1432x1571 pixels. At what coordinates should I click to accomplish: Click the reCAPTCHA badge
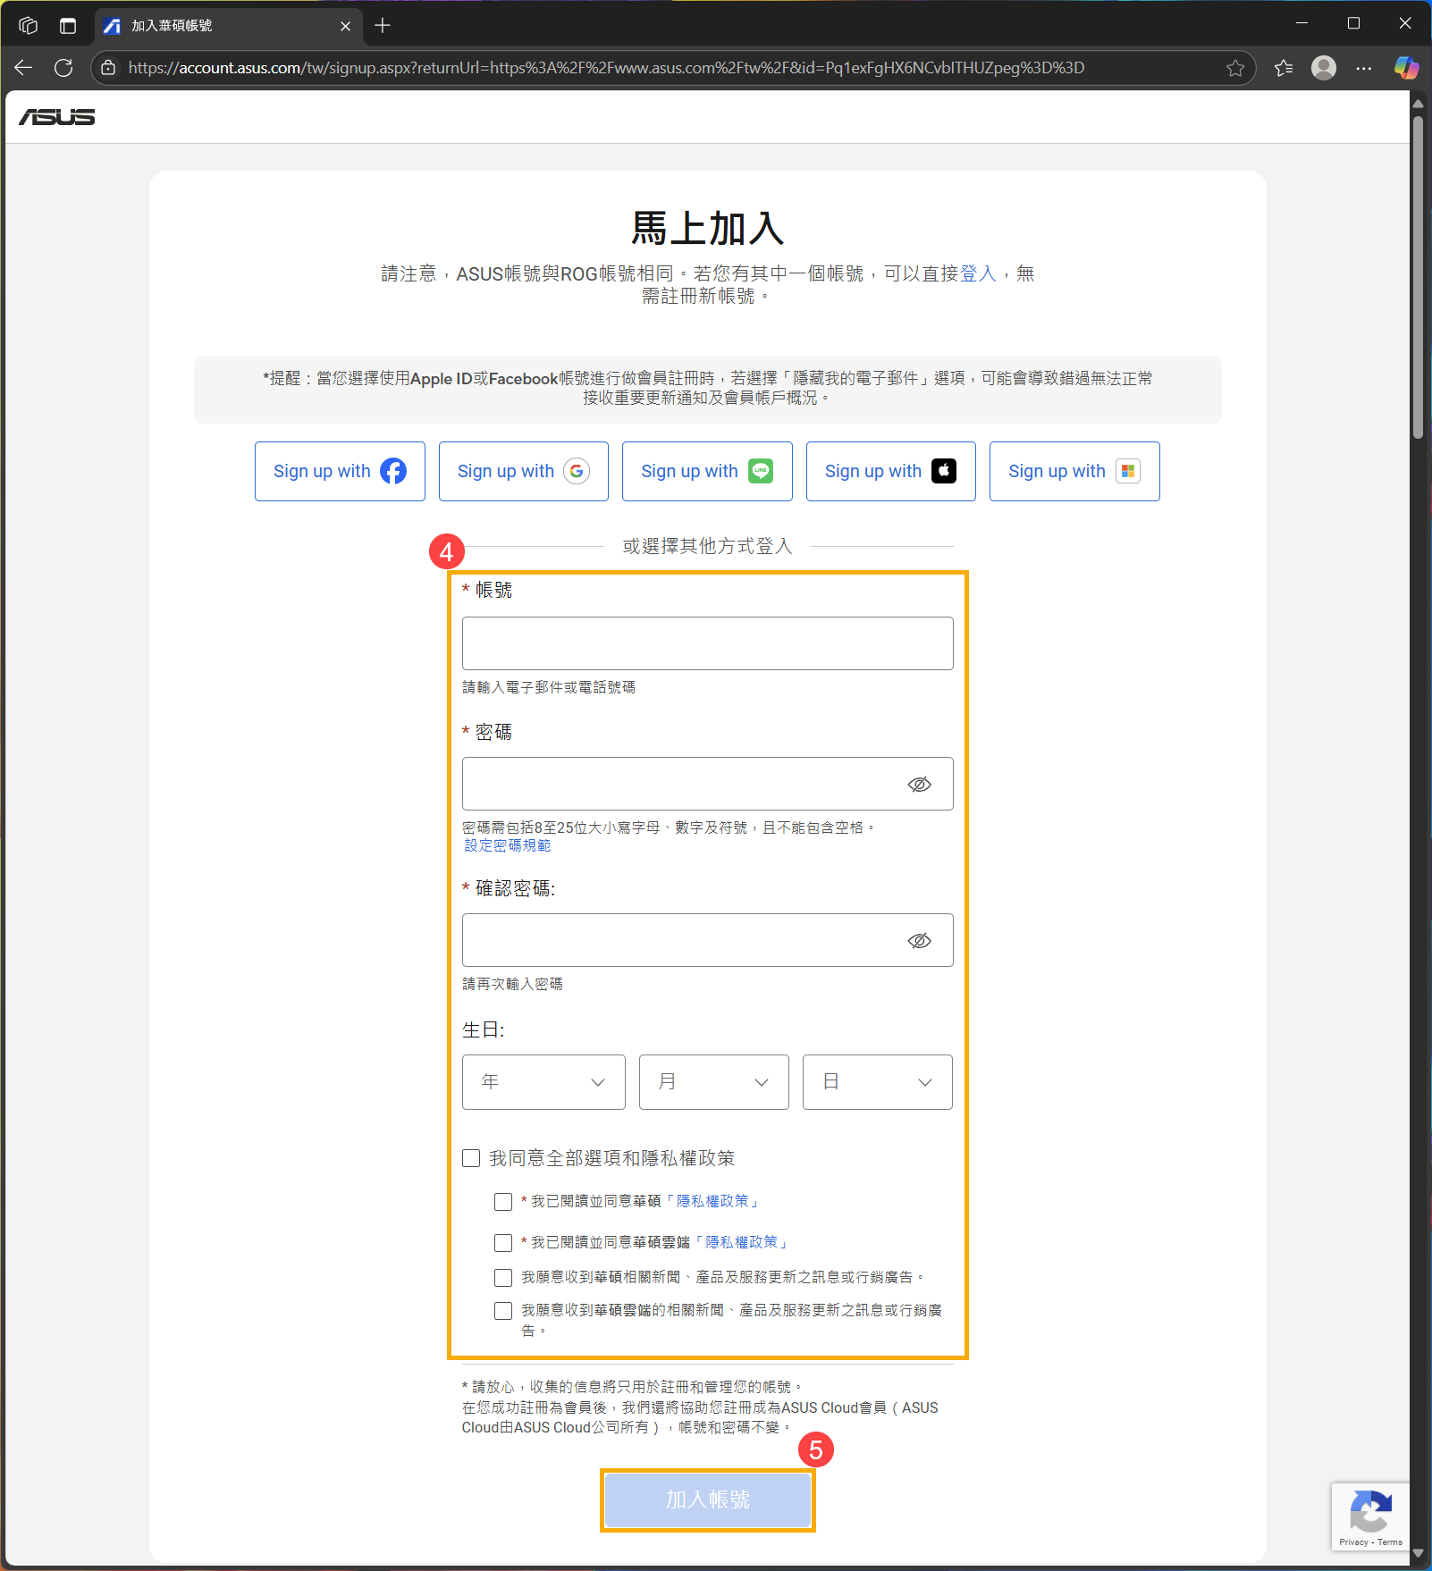(x=1370, y=1516)
